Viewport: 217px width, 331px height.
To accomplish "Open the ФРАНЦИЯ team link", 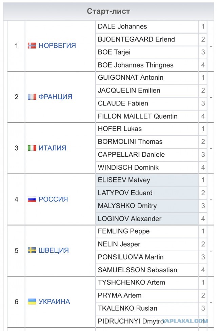I will (x=55, y=97).
